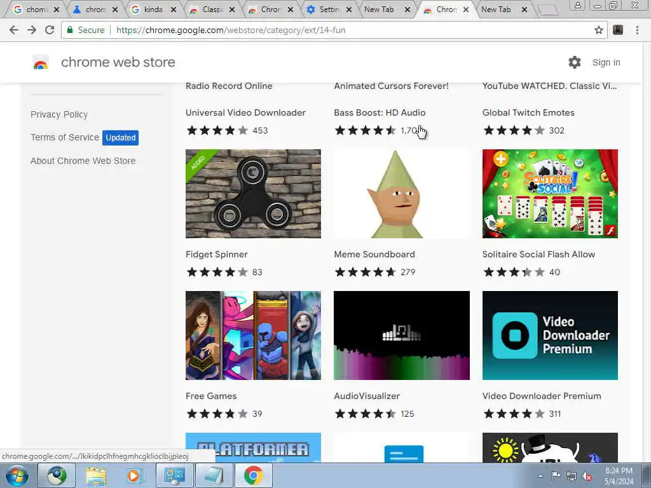
Task: Open the Solitaire Social thumbnail
Action: (550, 194)
